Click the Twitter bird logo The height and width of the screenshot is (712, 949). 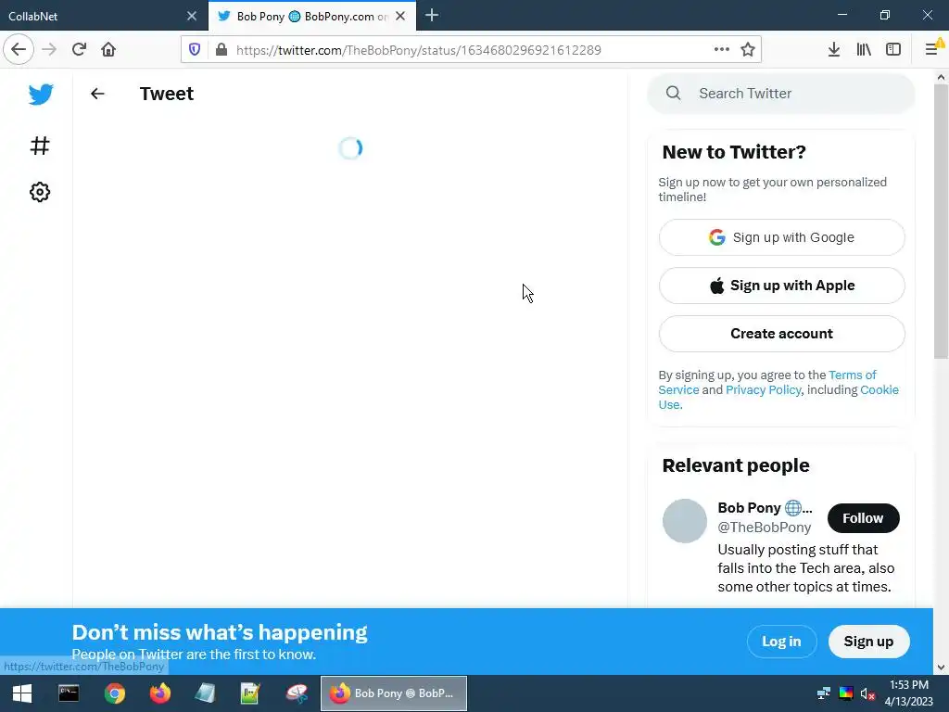[41, 94]
